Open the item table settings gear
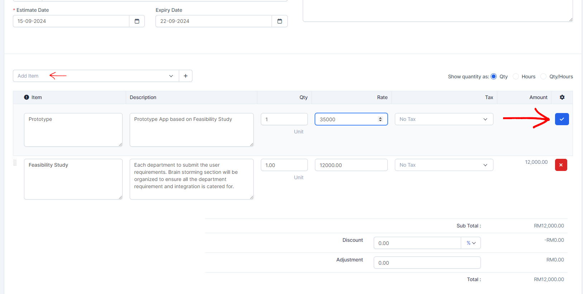The image size is (583, 294). pos(562,97)
